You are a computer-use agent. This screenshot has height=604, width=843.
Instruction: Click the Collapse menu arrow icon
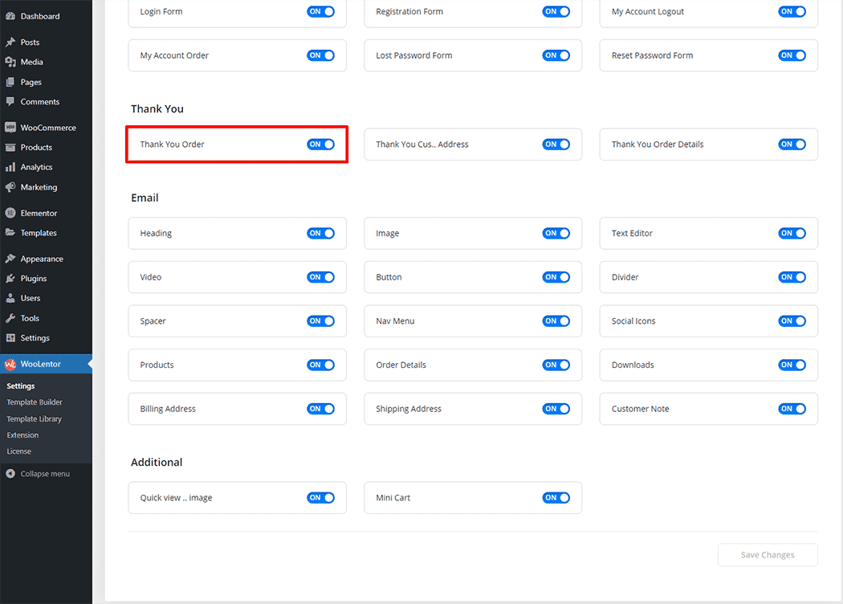tap(10, 474)
